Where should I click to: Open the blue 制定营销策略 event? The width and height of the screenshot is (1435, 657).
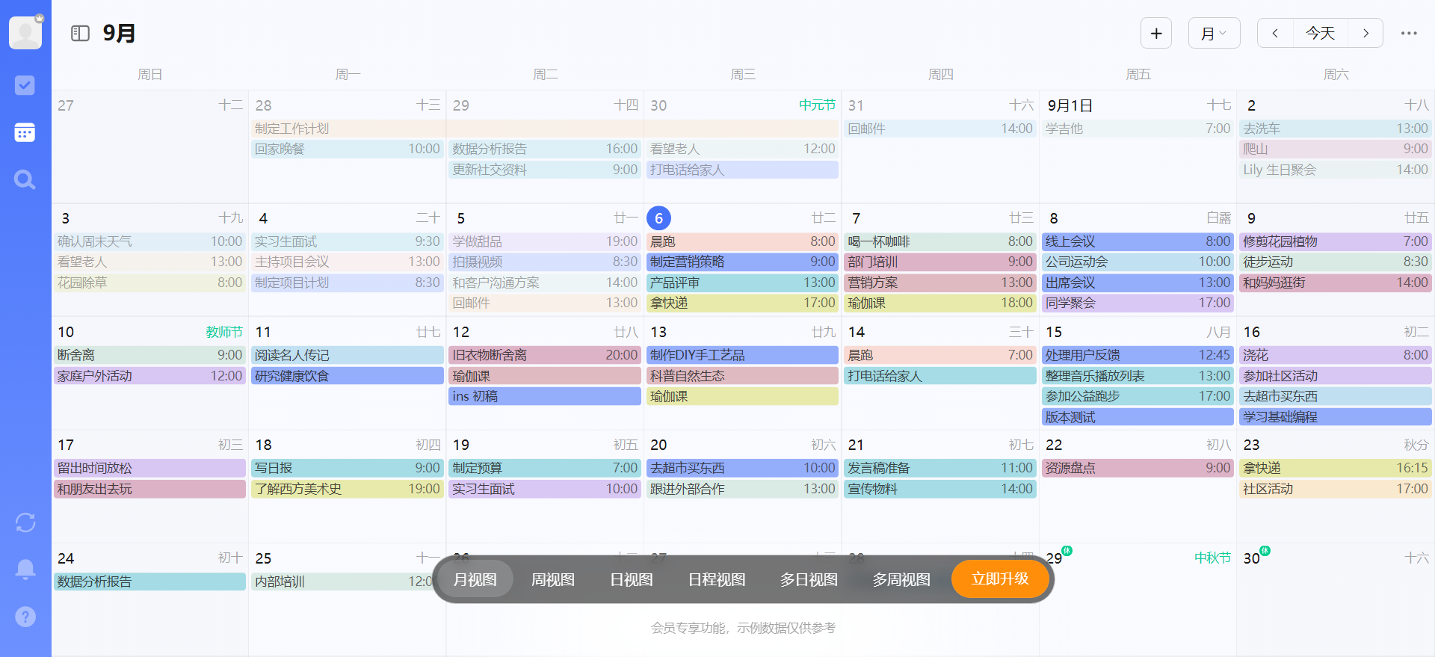pyautogui.click(x=742, y=262)
